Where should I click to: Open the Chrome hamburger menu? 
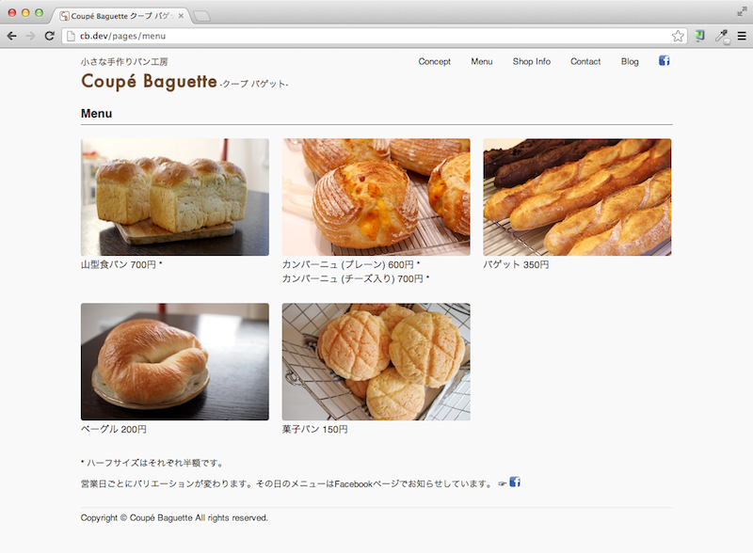point(742,36)
